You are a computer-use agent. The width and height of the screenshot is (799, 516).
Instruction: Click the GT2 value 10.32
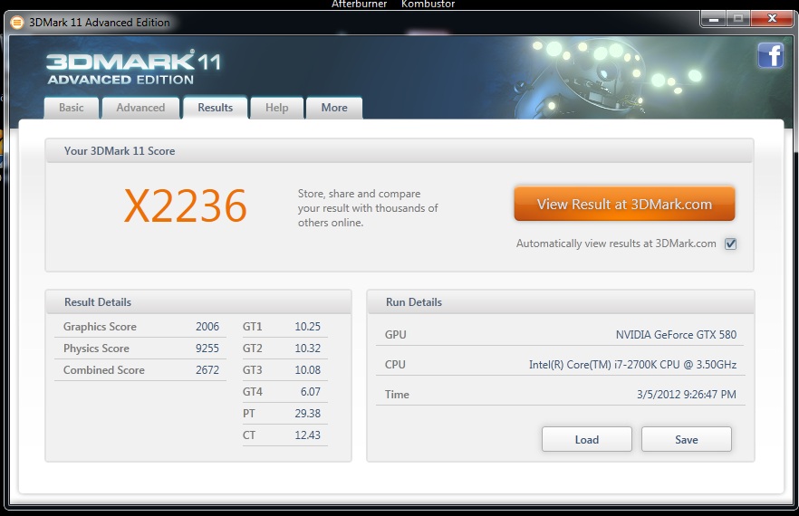pyautogui.click(x=308, y=349)
